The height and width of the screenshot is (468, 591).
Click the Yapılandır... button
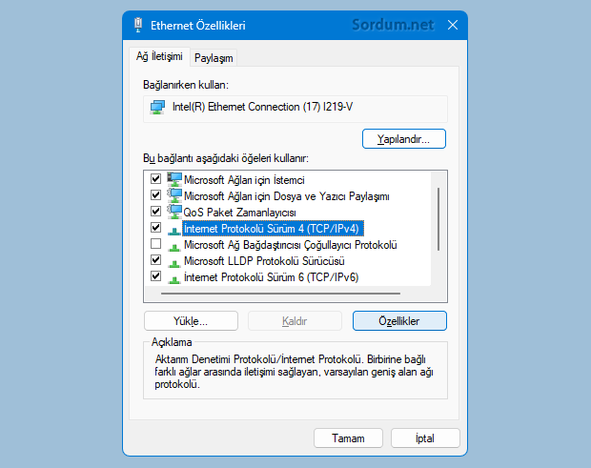[x=403, y=139]
